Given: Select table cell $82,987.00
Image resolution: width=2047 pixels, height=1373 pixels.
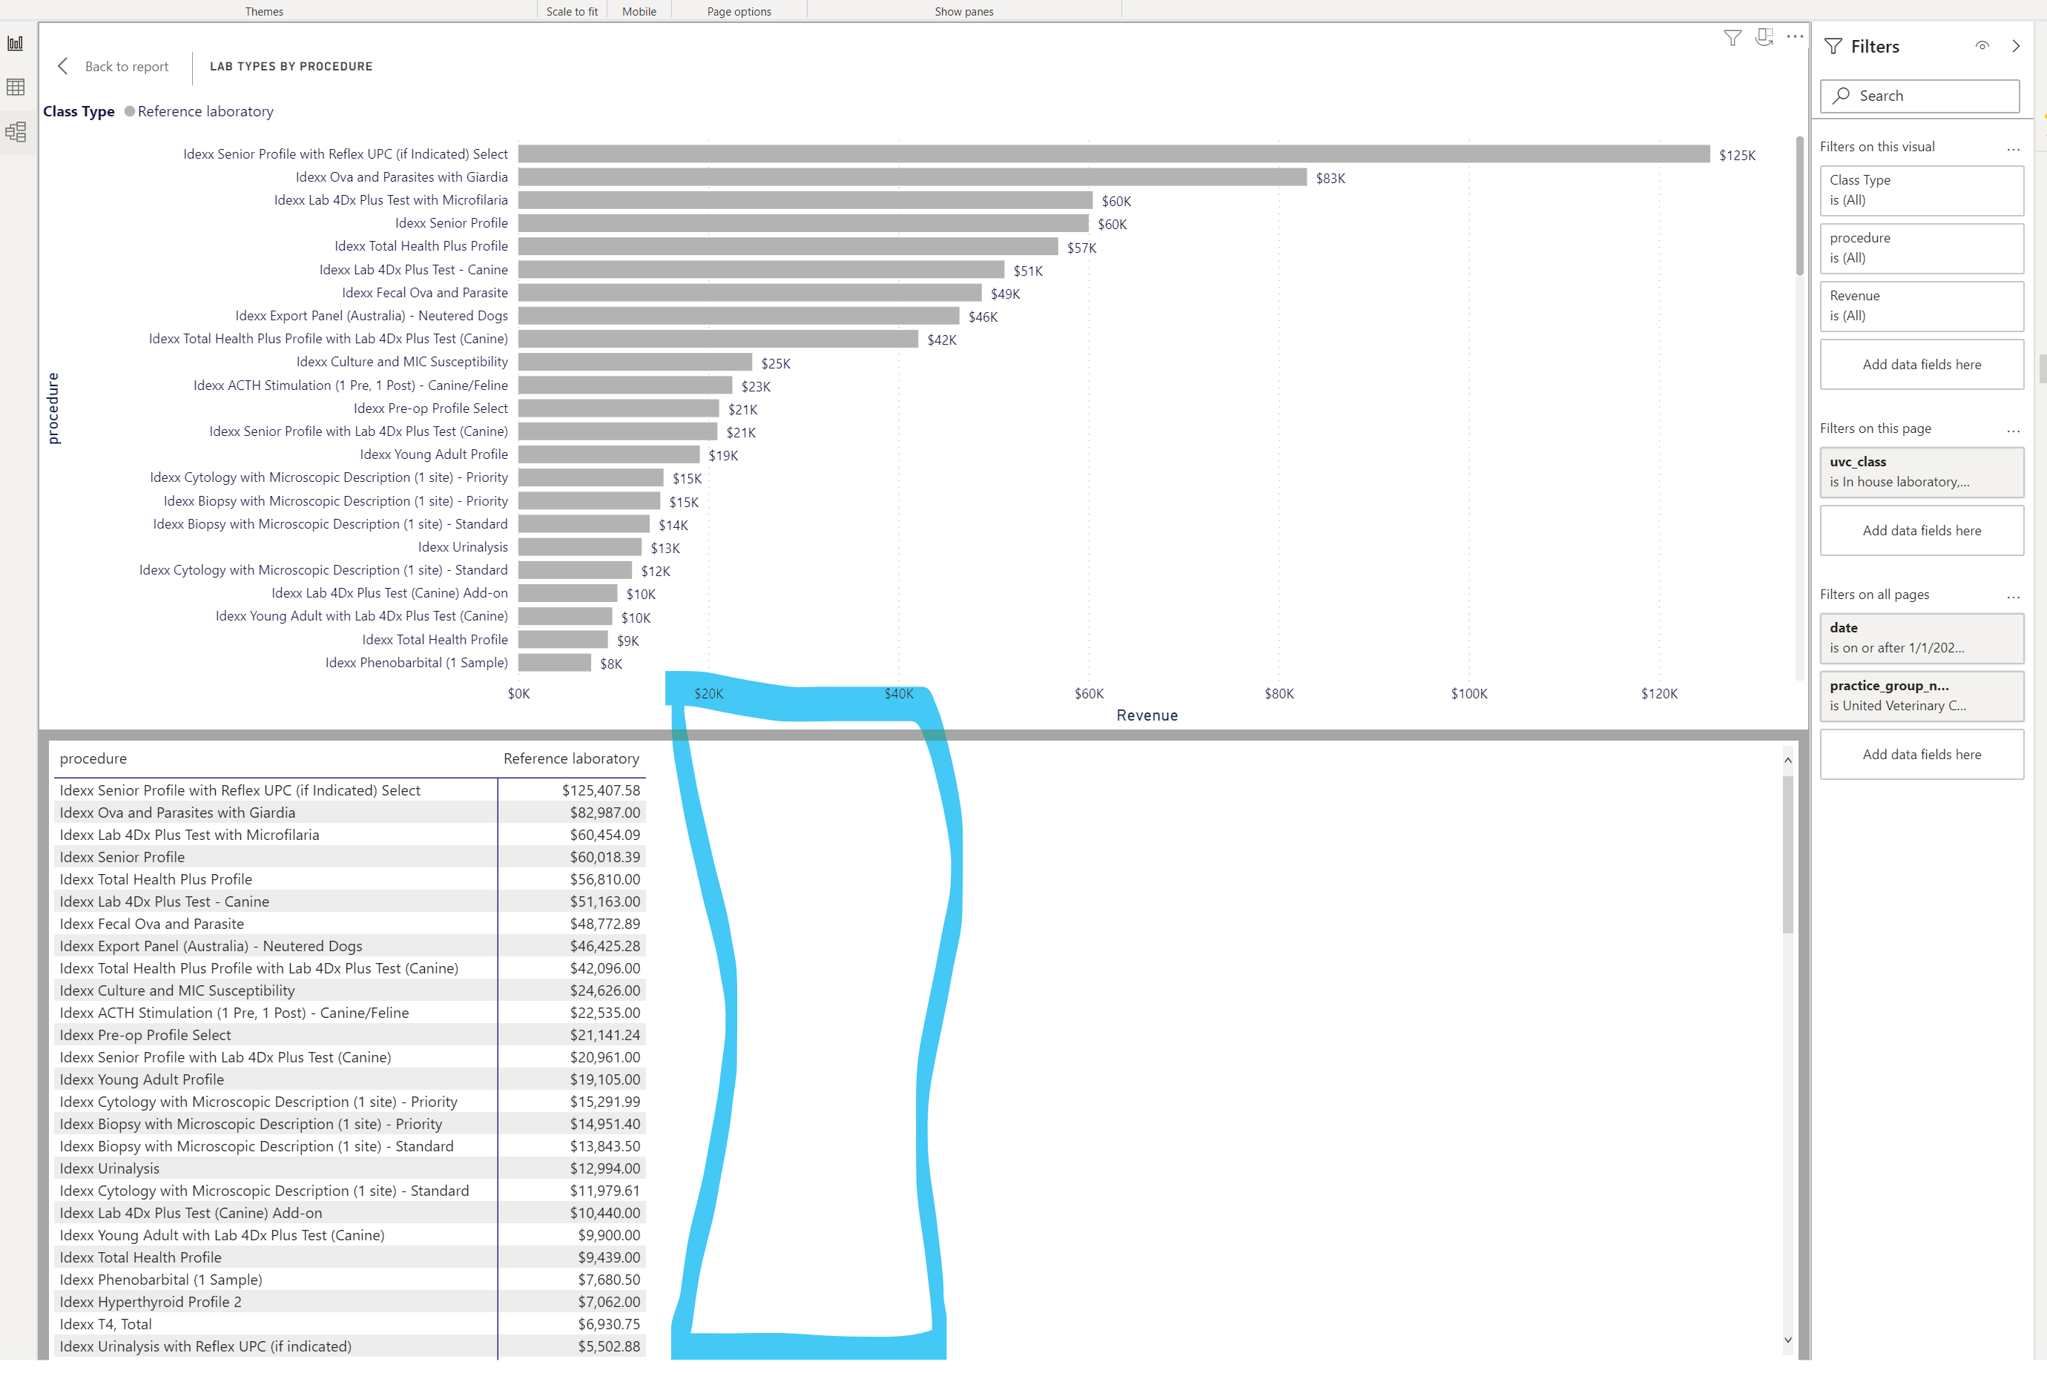Looking at the screenshot, I should click(604, 813).
